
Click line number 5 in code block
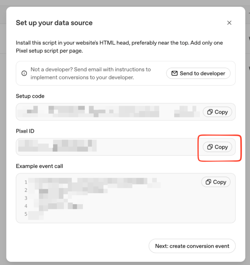(x=26, y=214)
